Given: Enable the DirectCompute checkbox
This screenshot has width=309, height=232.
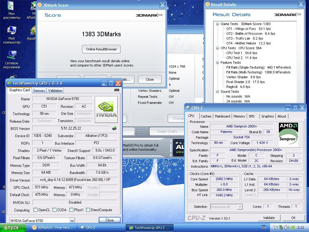Looking at the screenshot, I should pyautogui.click(x=88, y=210).
